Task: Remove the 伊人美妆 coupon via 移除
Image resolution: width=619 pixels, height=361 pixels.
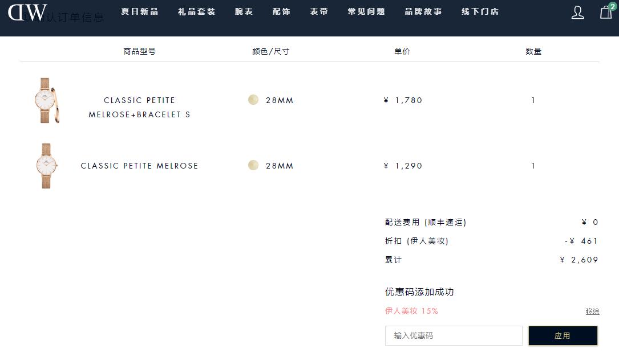Action: [x=593, y=311]
